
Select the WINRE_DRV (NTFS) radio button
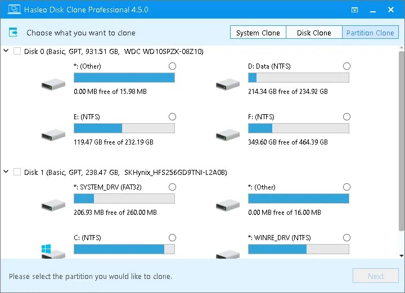pos(346,237)
